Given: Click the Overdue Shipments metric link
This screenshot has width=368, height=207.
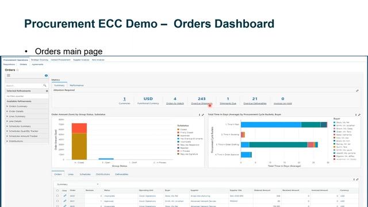Looking at the screenshot, I should point(202,103).
